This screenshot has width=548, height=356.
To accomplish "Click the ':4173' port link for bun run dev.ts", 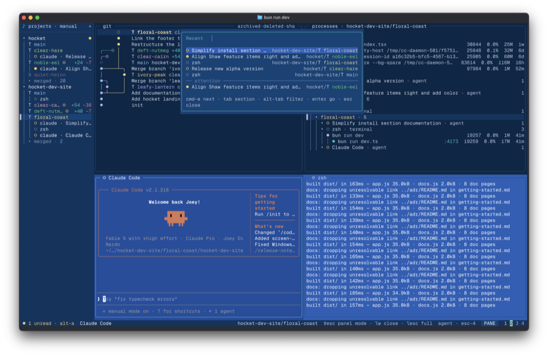I will 451,141.
